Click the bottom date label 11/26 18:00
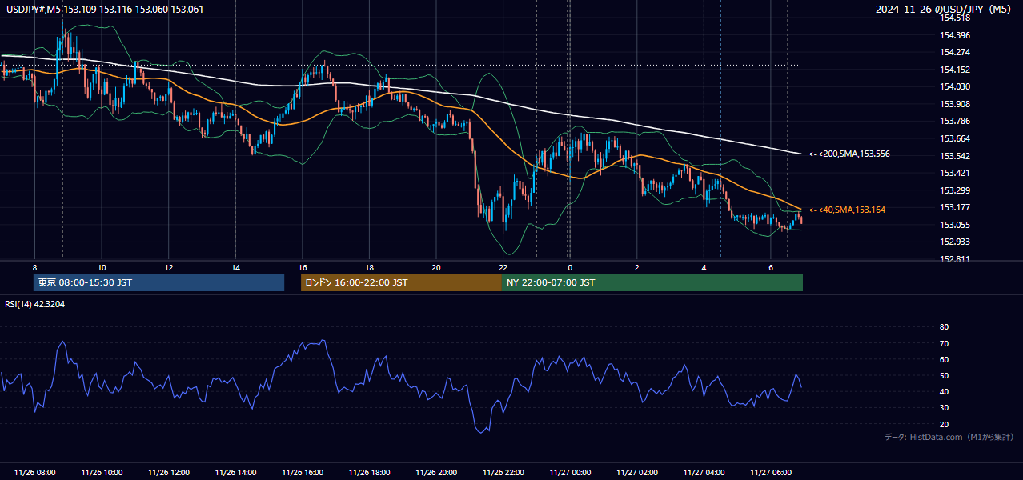The height and width of the screenshot is (480, 1023). pos(369,473)
